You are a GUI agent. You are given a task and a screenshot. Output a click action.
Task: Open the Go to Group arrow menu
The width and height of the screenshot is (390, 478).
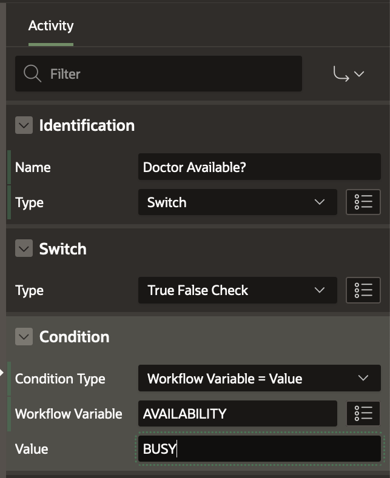pos(349,74)
